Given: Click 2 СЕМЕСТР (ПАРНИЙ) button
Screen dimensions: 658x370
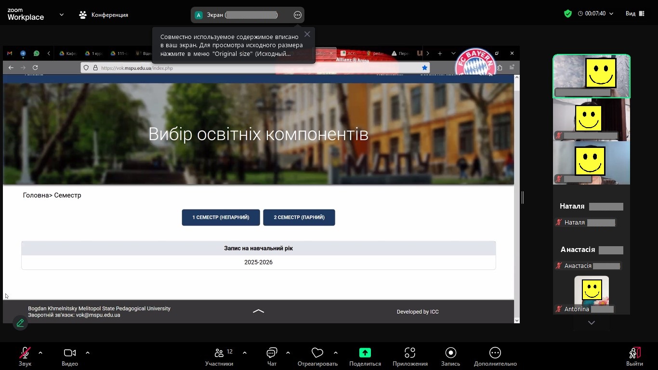Looking at the screenshot, I should 299,217.
